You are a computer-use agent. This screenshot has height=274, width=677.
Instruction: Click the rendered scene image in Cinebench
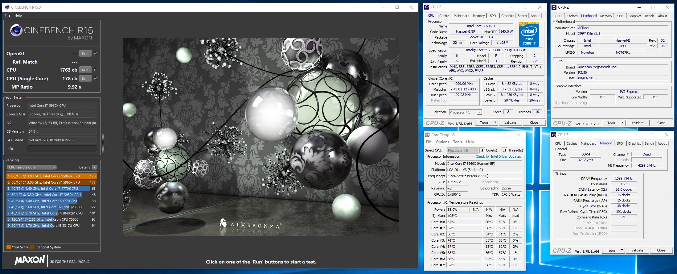click(x=261, y=137)
